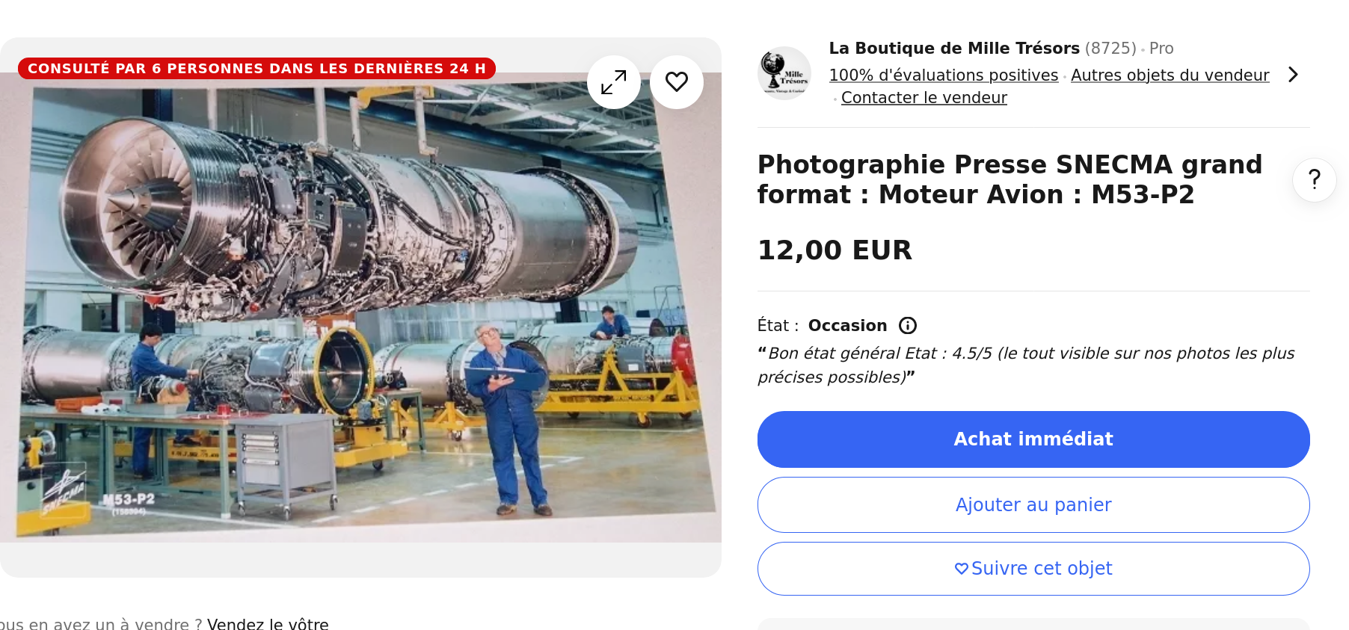1349x630 pixels.
Task: Click Ajouter au panier button
Action: tap(1033, 505)
